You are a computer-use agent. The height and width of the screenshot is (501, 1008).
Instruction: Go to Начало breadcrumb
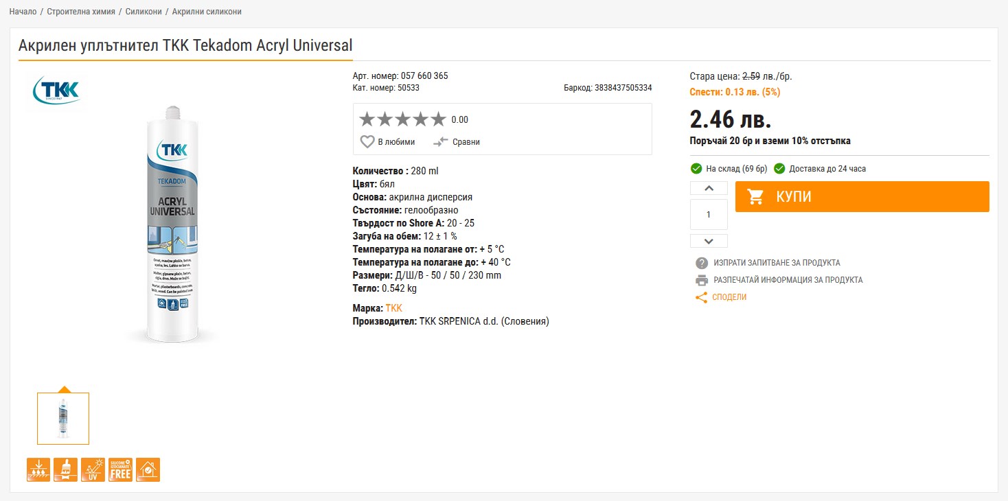(23, 12)
